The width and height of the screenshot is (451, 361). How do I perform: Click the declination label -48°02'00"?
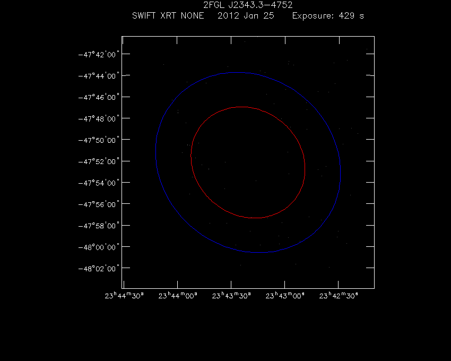[x=99, y=268]
